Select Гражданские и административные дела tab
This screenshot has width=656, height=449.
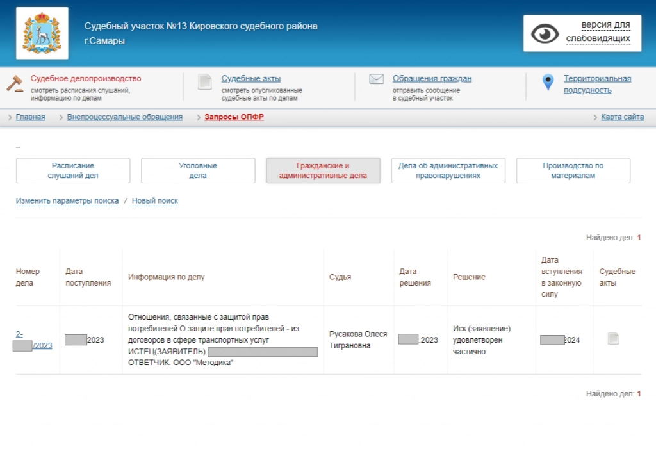pyautogui.click(x=323, y=170)
